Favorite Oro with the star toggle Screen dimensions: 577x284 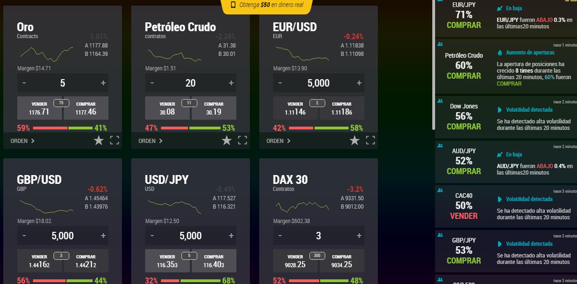pos(99,140)
